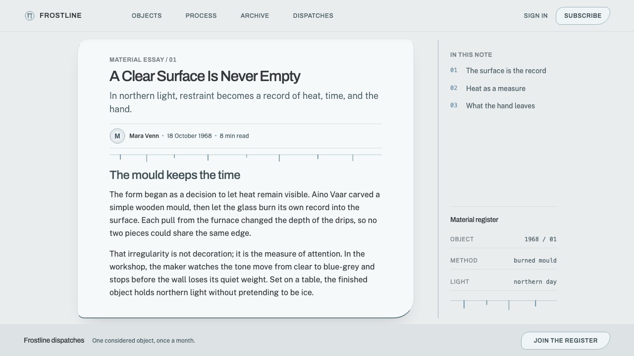Click the Sign In link
Viewport: 634px width, 356px height.
(536, 16)
